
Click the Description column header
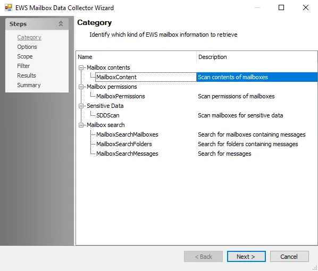point(256,57)
